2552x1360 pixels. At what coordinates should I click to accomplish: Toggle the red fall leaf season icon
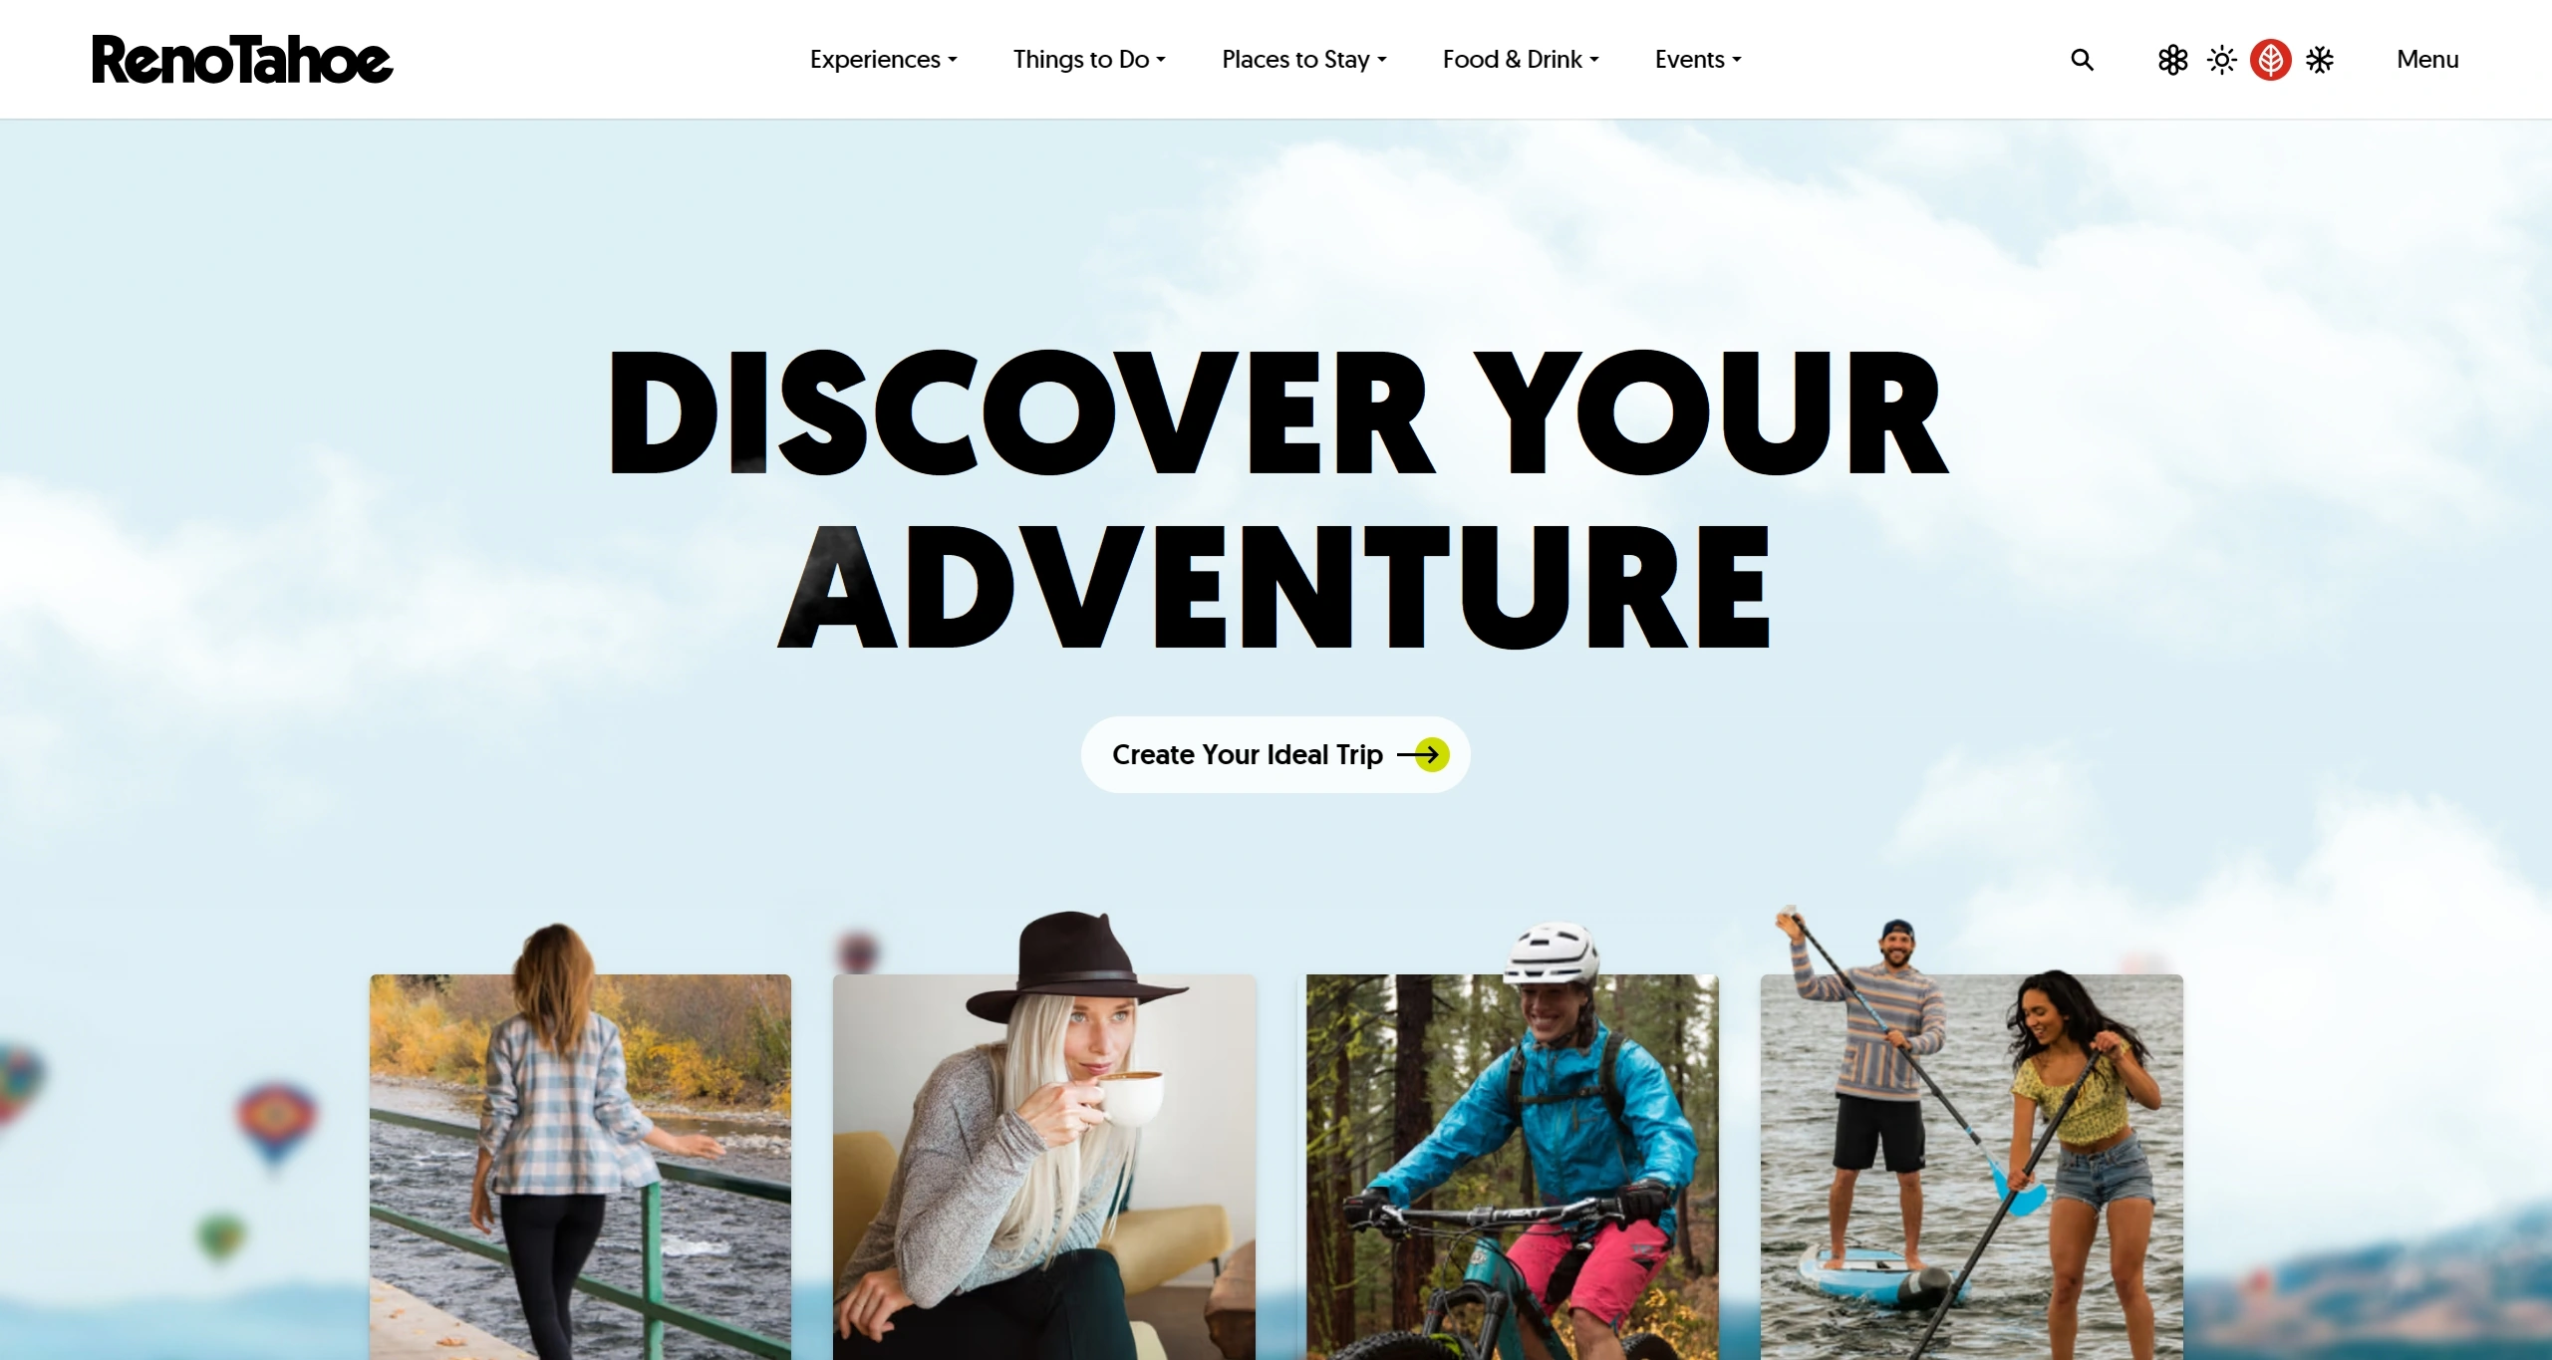[x=2270, y=60]
